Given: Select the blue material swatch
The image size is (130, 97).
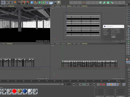Looking at the screenshot, I should (x=25, y=92).
